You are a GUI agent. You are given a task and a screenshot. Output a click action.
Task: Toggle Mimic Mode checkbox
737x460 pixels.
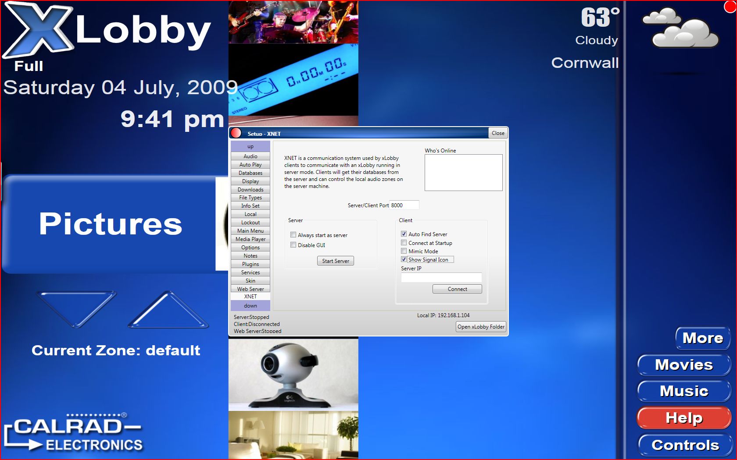tap(404, 251)
